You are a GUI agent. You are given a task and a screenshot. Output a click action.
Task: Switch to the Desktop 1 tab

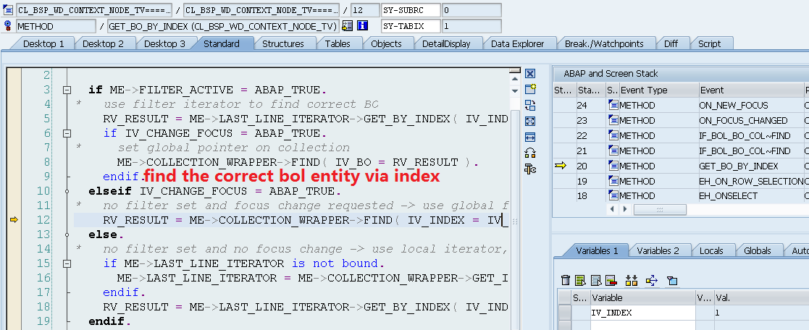[44, 44]
